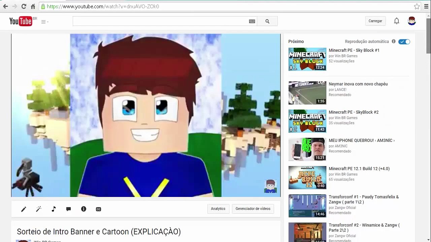Click '35 visualizações' text

[x=341, y=123]
